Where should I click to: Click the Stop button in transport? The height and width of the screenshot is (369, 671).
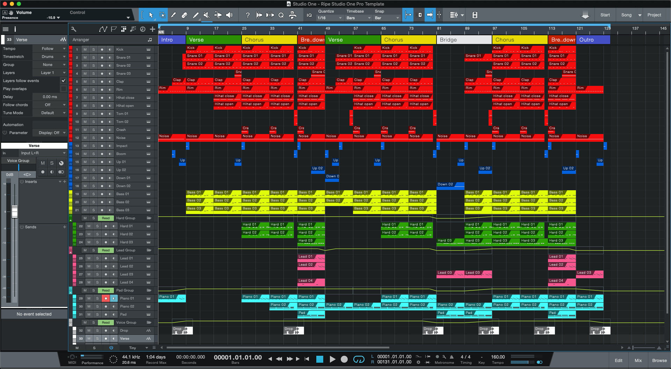coord(319,359)
